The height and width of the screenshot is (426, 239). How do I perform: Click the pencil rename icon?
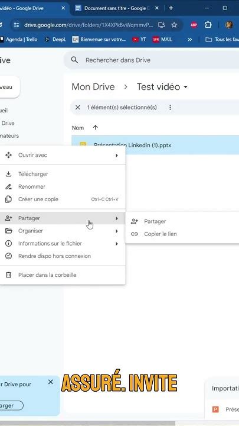(x=9, y=186)
